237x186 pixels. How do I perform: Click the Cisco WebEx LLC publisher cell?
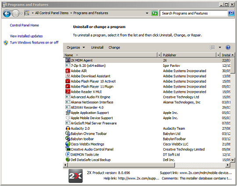[176, 144]
